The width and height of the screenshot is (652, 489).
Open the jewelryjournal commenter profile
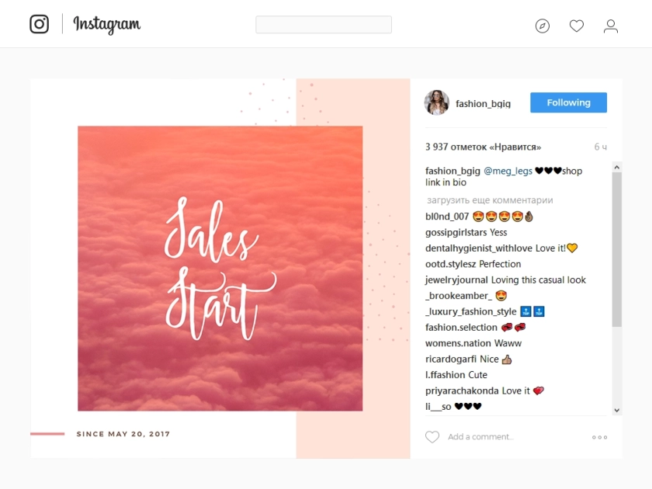[x=456, y=280]
